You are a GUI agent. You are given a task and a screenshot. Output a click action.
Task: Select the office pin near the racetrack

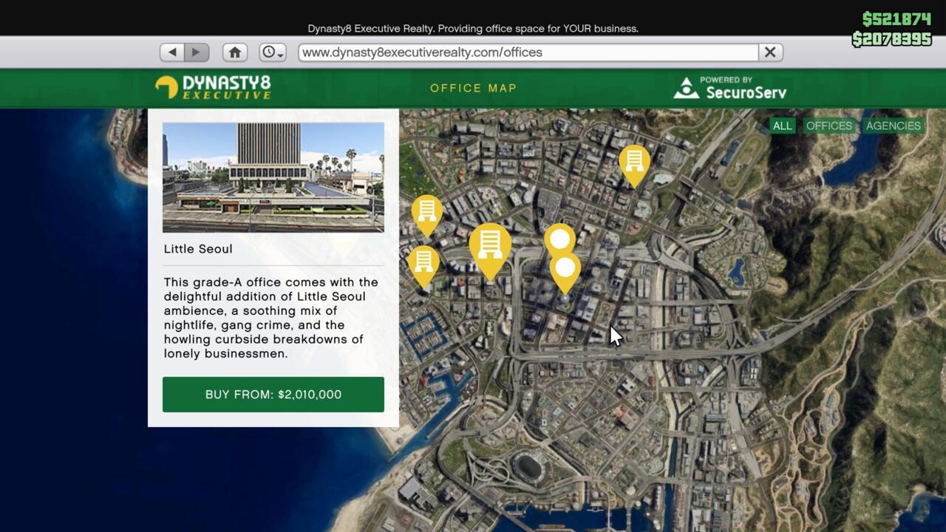click(x=634, y=162)
